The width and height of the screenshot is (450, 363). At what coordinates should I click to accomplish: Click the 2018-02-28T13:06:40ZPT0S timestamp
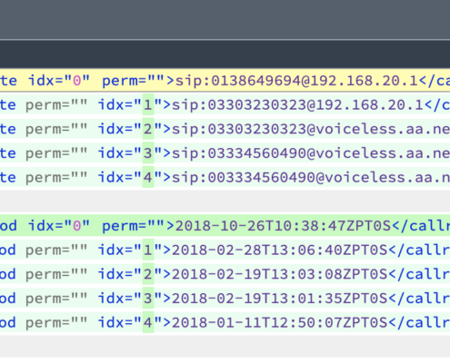(279, 250)
